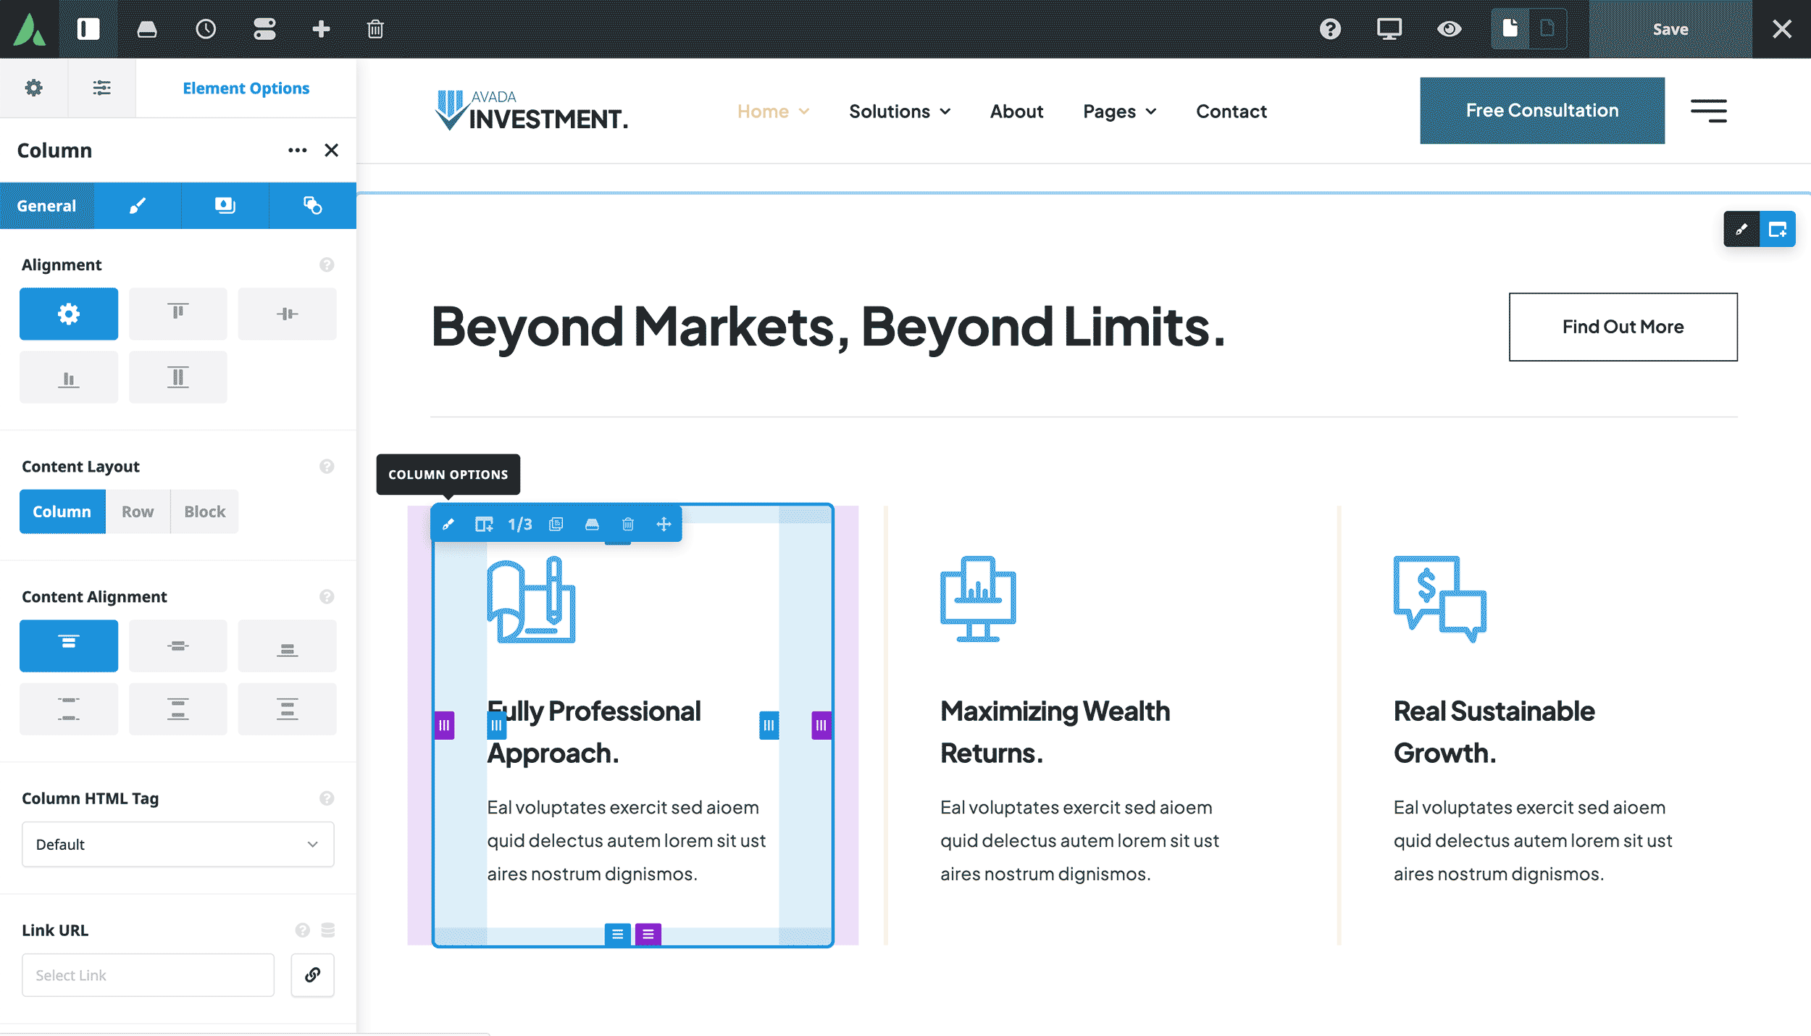Image resolution: width=1811 pixels, height=1036 pixels.
Task: Set Content Layout to Block
Action: [x=205, y=511]
